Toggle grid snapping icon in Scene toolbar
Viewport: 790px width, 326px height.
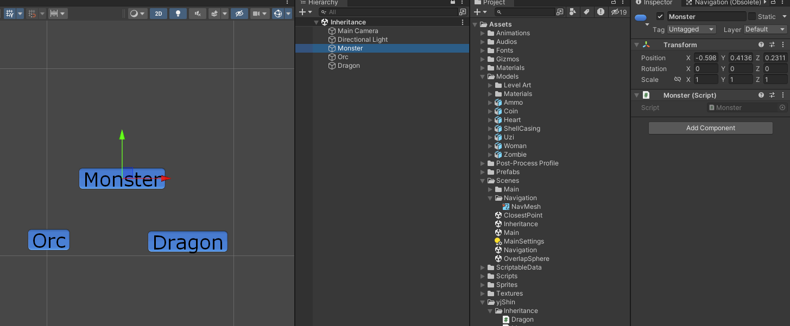click(32, 14)
